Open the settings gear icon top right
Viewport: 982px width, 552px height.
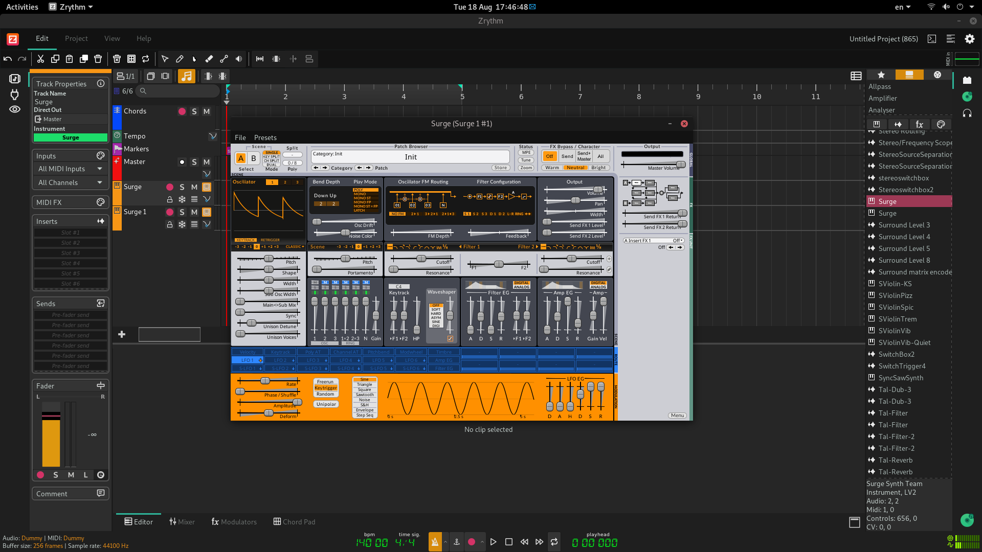pos(969,39)
